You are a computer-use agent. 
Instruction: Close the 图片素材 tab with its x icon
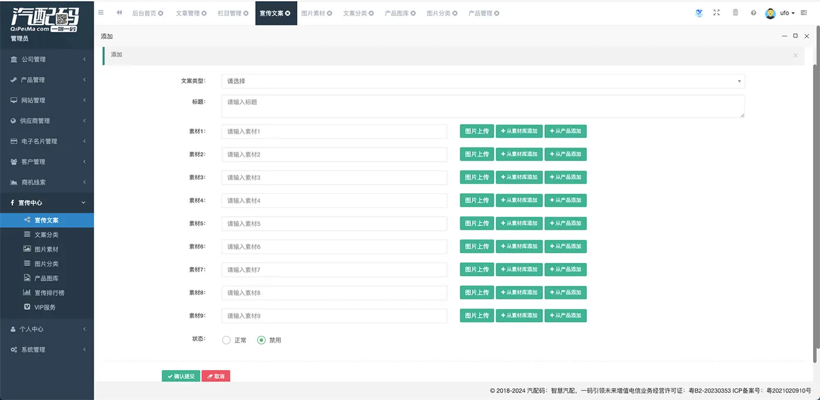[330, 13]
